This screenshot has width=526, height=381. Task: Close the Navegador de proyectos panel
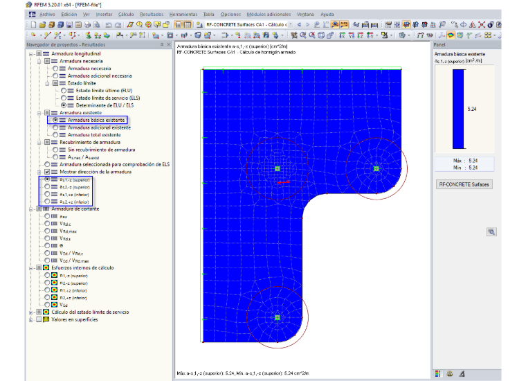click(169, 44)
